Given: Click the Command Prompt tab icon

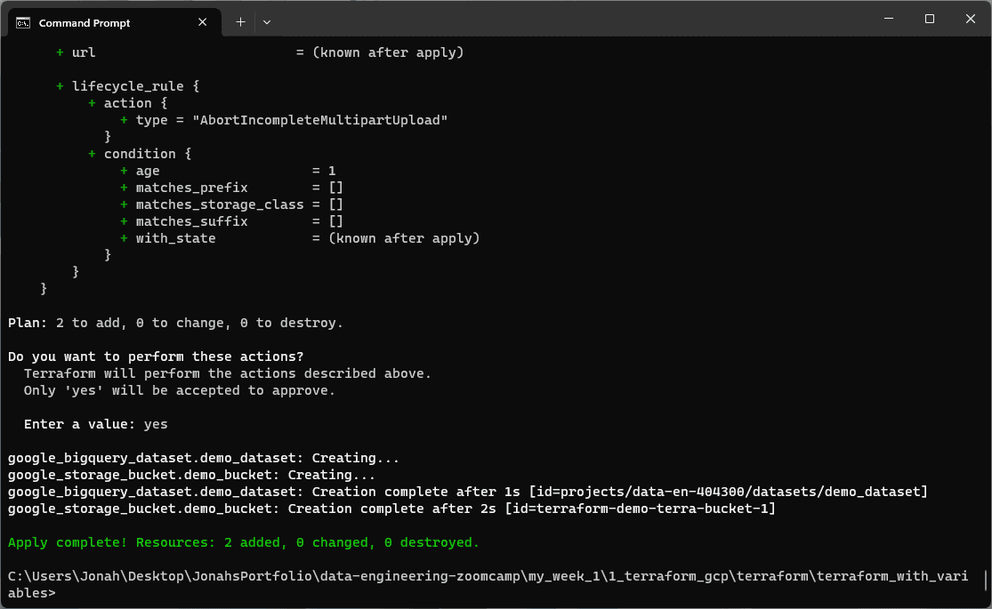Looking at the screenshot, I should click(x=23, y=23).
